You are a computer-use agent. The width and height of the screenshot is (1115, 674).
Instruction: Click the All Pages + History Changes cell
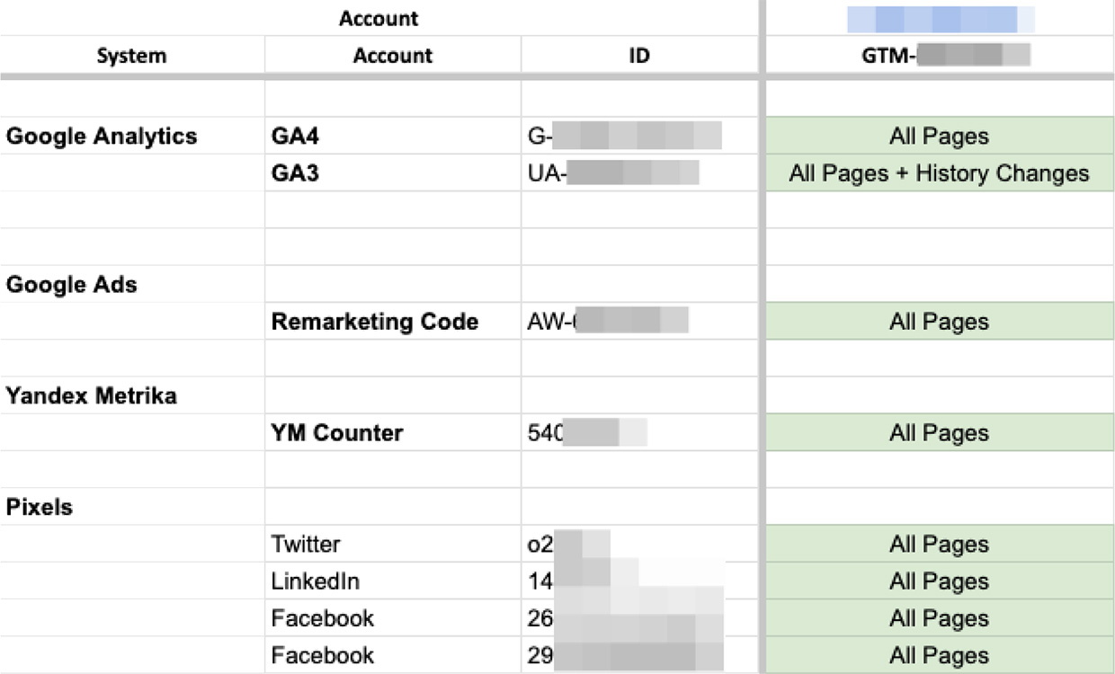pos(939,173)
